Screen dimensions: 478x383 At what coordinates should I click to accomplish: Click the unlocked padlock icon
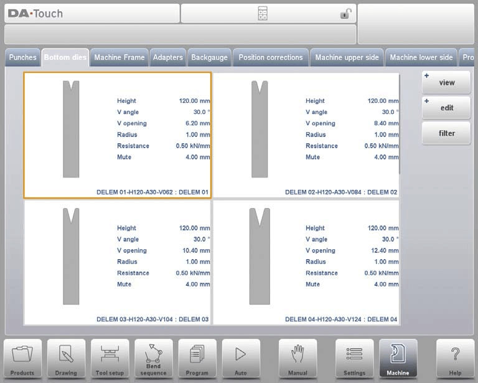tap(345, 14)
